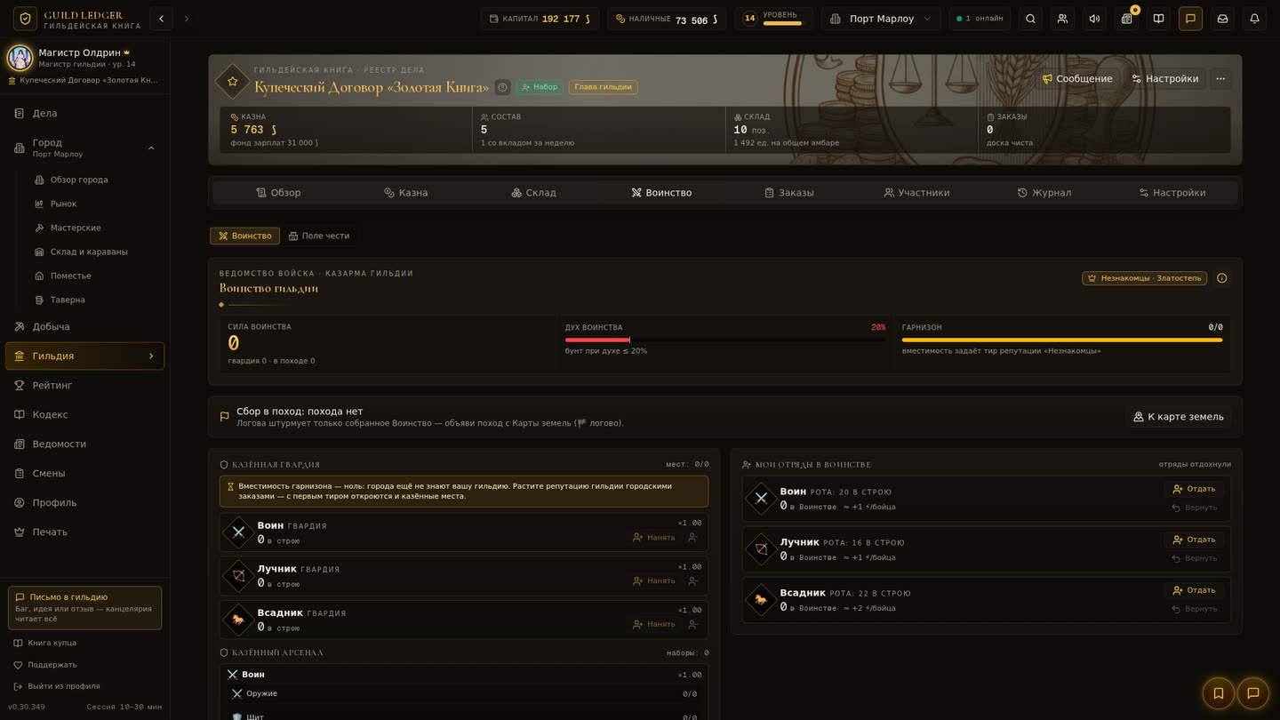Viewport: 1280px width, 720px height.
Task: Click the Дух воинства morale bar
Action: click(x=725, y=340)
